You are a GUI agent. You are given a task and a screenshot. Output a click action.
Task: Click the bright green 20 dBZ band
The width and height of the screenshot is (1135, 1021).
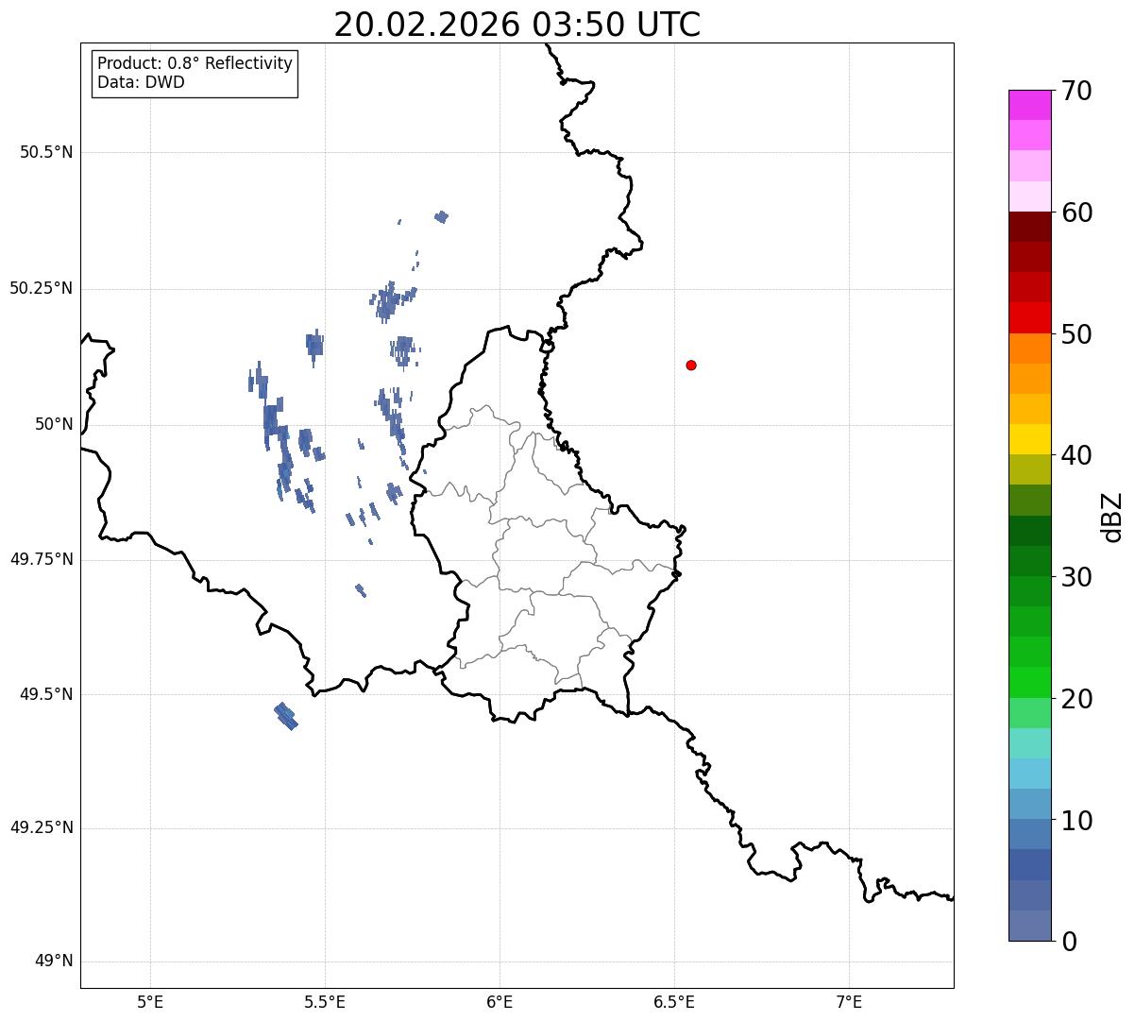tap(1029, 682)
